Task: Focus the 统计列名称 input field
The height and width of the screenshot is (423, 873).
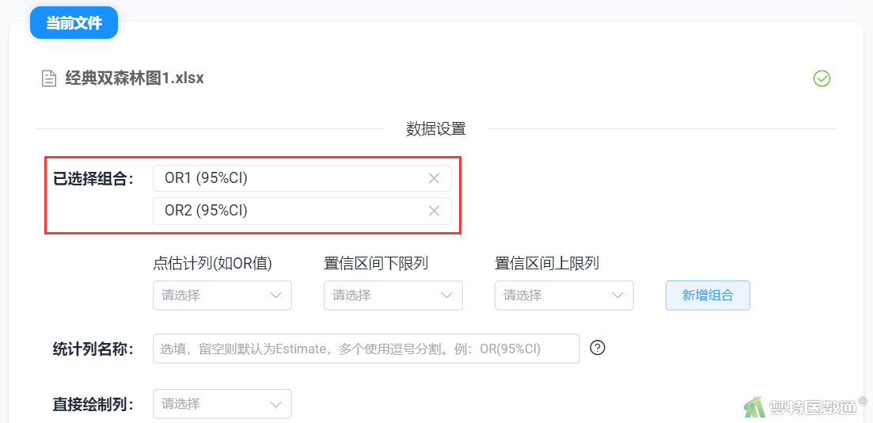Action: 366,349
